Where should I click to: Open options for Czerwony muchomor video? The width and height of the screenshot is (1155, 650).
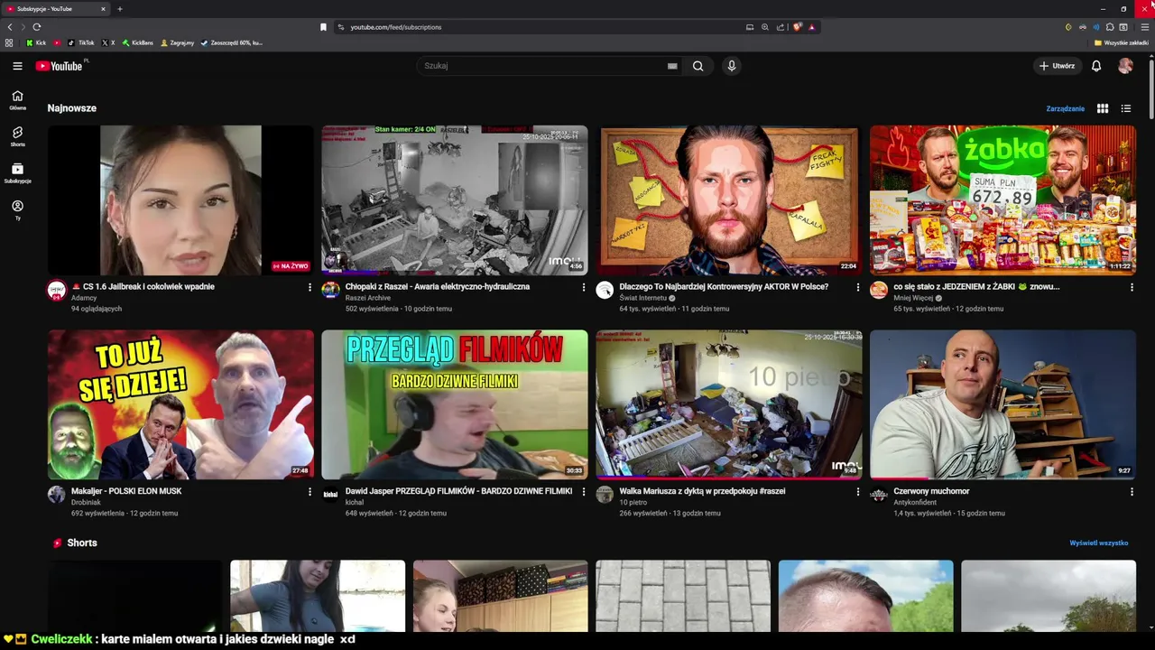tap(1132, 492)
